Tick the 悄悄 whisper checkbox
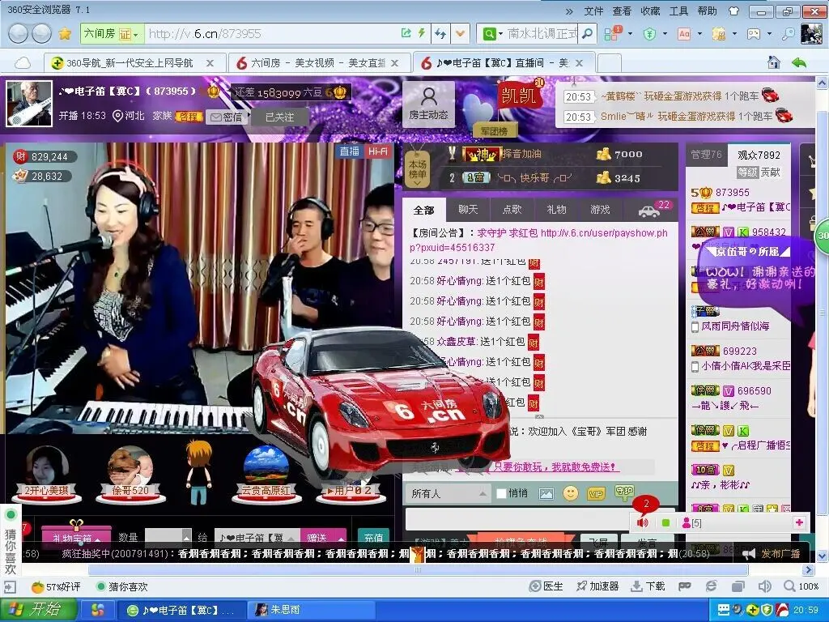The width and height of the screenshot is (829, 622). pyautogui.click(x=501, y=493)
